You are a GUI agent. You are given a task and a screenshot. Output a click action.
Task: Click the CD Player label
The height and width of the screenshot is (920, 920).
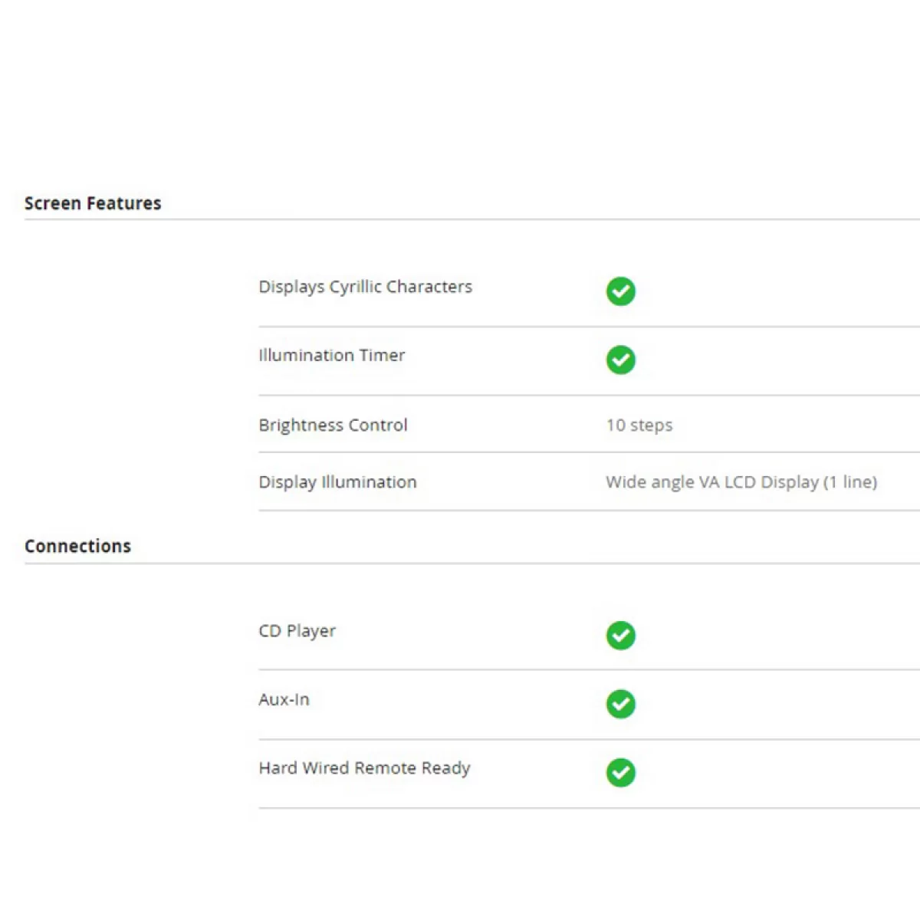[x=297, y=631]
